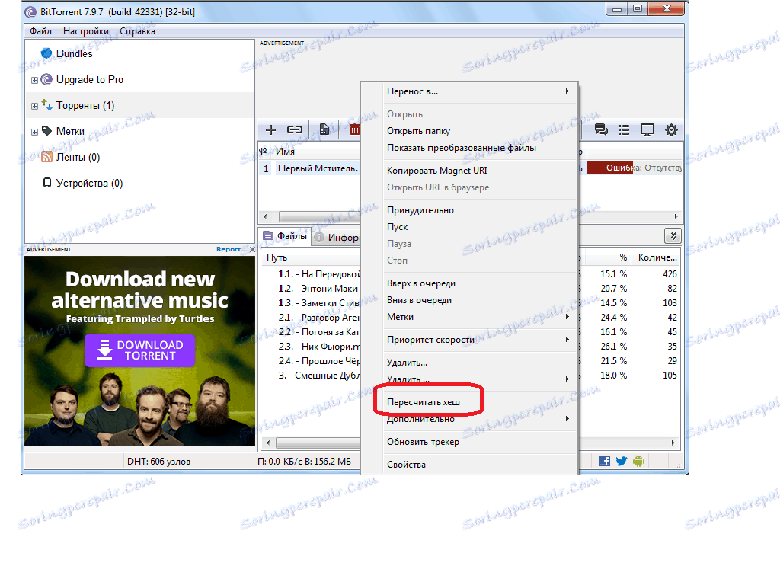Open Preferences via the gear icon
The height and width of the screenshot is (585, 780).
(671, 129)
